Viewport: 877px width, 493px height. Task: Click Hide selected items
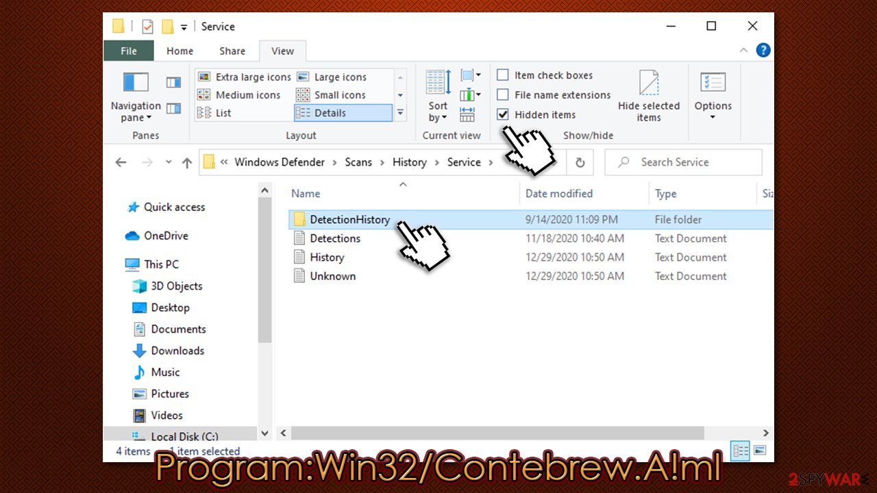click(649, 96)
